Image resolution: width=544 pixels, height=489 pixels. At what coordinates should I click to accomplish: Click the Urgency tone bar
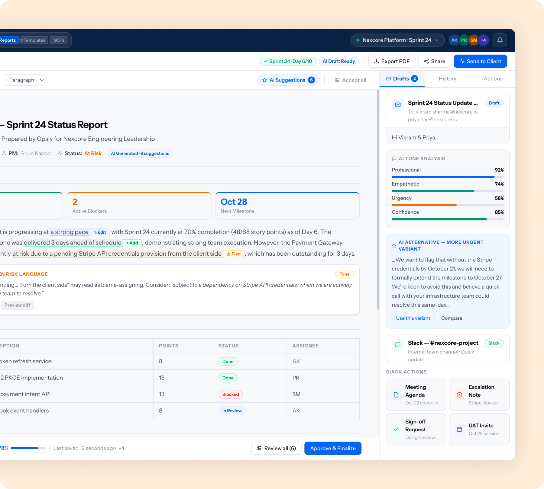click(x=448, y=205)
